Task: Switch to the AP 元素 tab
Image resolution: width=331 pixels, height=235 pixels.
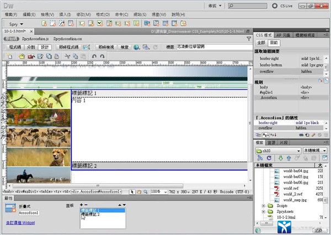Action: (x=283, y=35)
